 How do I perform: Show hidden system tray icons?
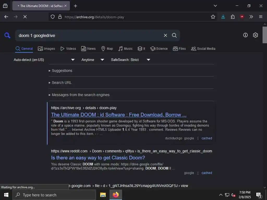point(221,195)
